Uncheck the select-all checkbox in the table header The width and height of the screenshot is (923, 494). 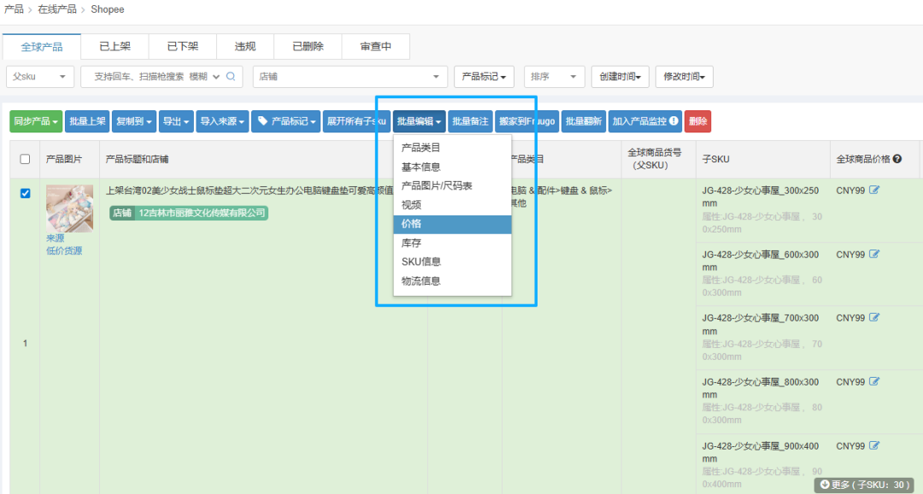pyautogui.click(x=24, y=159)
